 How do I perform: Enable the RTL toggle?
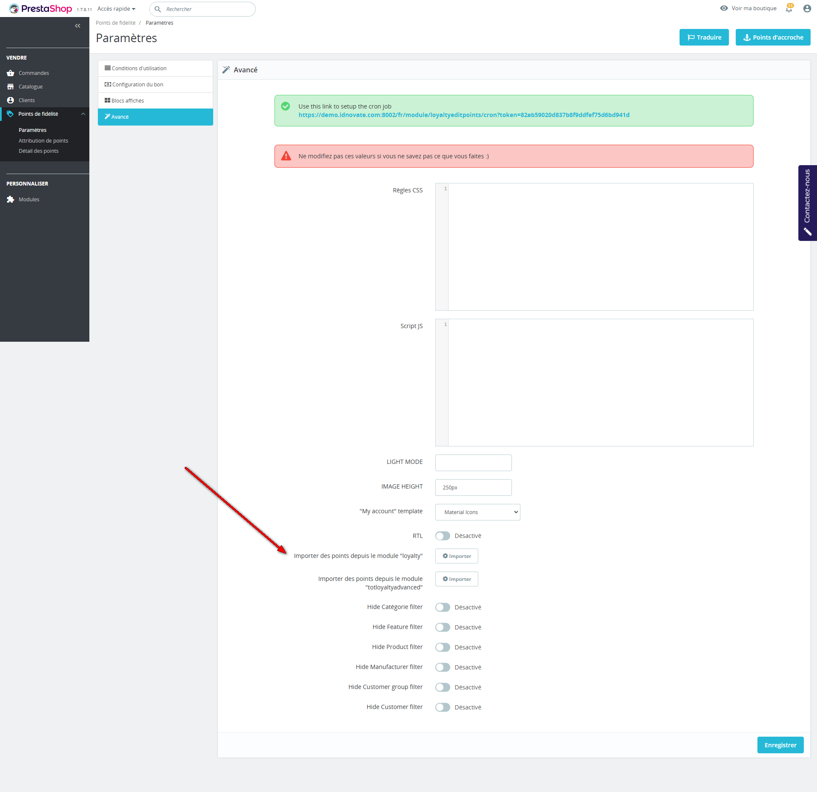pyautogui.click(x=443, y=536)
